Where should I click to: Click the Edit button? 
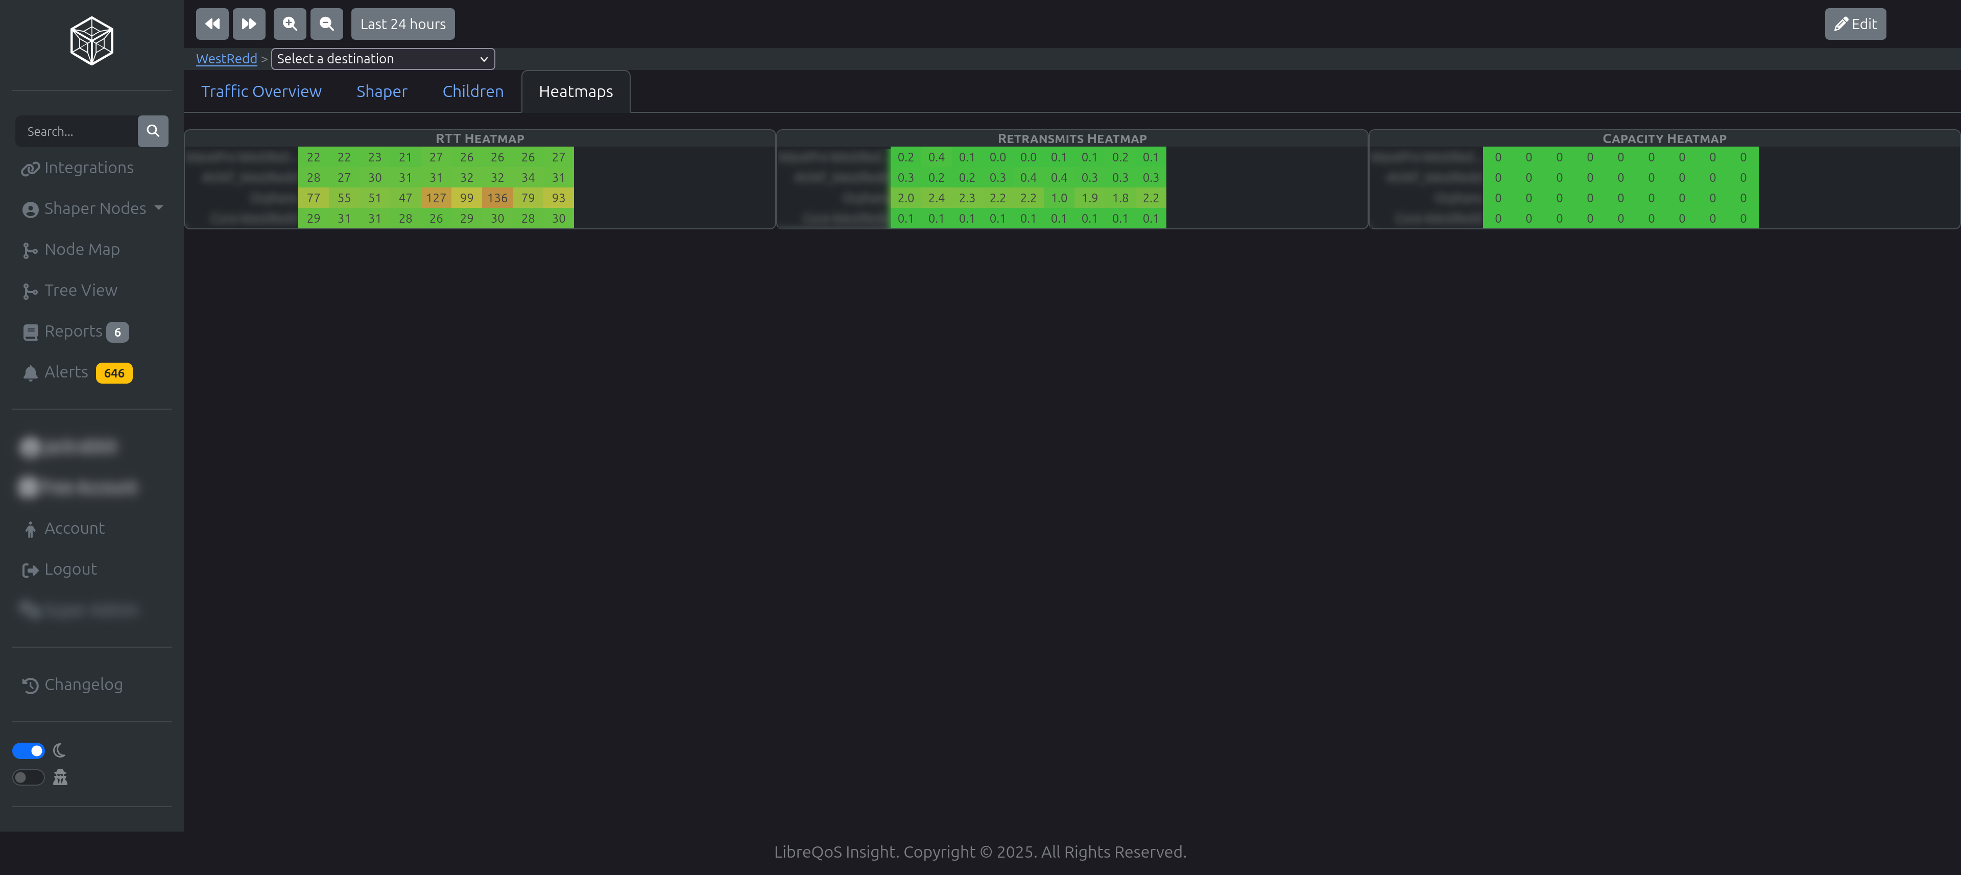coord(1854,23)
